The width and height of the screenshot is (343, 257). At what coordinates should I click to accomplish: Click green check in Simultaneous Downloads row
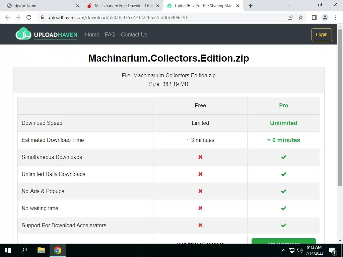[x=284, y=157]
